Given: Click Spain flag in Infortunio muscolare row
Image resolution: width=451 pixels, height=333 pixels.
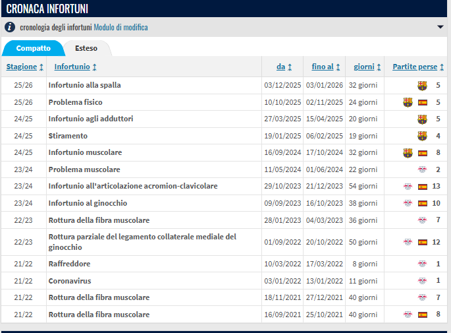Looking at the screenshot, I should point(423,153).
